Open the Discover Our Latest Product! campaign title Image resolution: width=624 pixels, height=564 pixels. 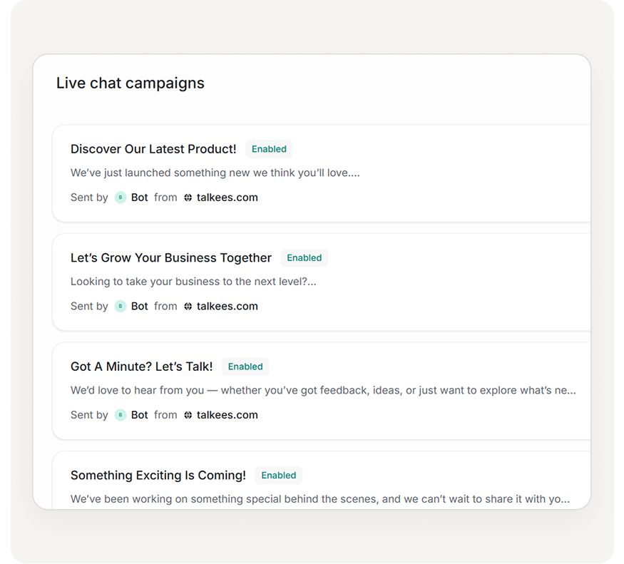click(153, 149)
